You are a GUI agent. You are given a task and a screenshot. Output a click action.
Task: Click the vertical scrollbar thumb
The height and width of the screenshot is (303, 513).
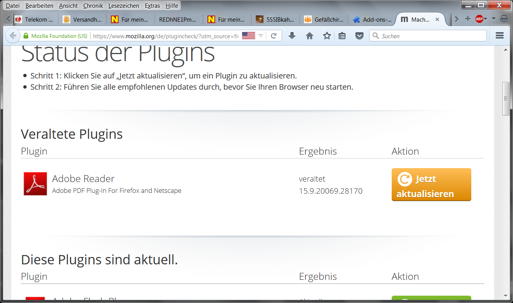click(x=506, y=99)
